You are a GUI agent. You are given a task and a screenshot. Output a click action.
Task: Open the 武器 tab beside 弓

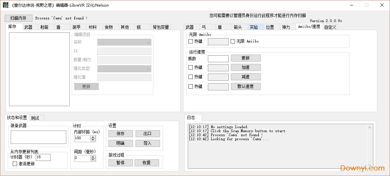pyautogui.click(x=192, y=27)
